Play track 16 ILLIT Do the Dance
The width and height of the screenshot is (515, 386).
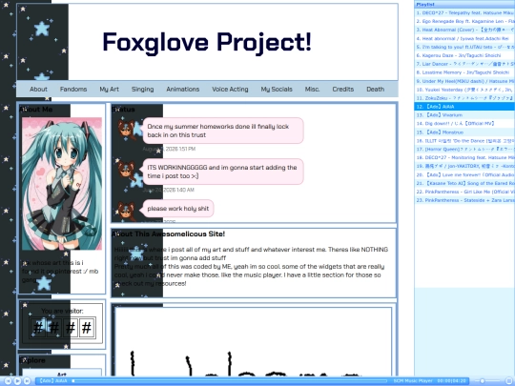(464, 140)
